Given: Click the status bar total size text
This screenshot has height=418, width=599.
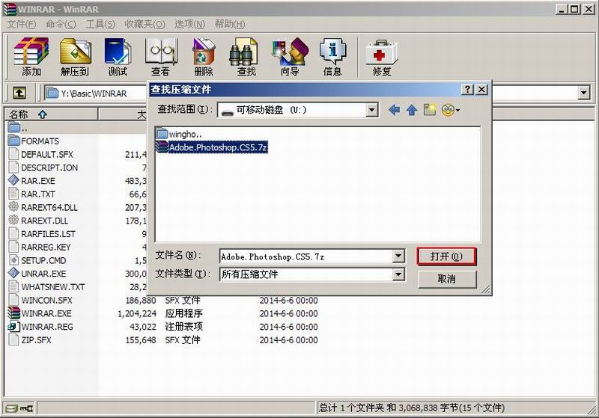Looking at the screenshot, I should pos(411,408).
